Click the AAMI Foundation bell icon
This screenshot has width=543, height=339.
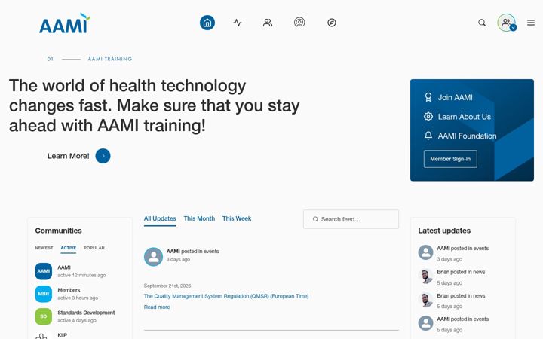[428, 136]
